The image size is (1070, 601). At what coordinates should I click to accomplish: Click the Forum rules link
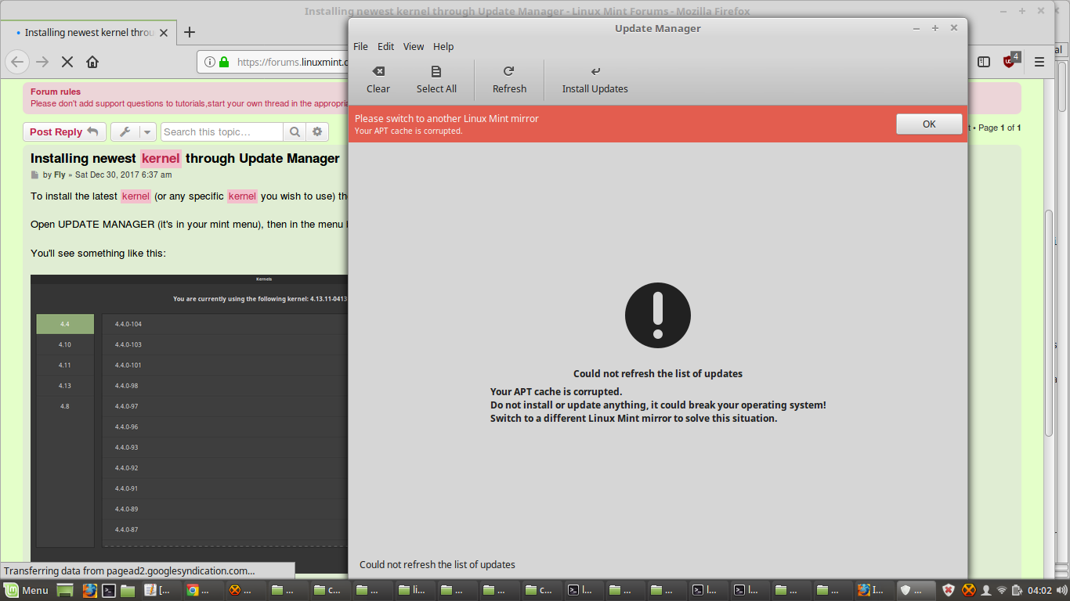tap(56, 92)
